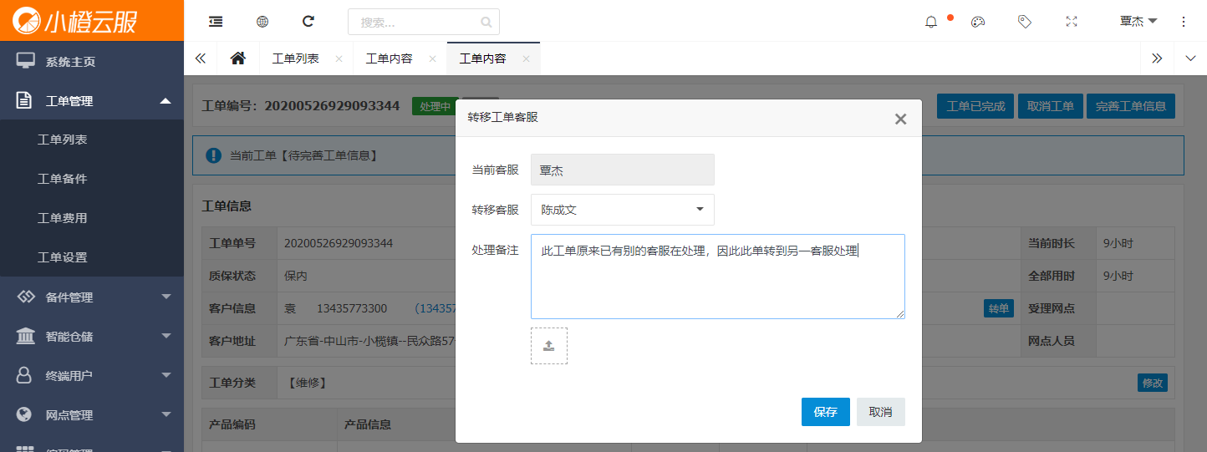The height and width of the screenshot is (452, 1207).
Task: Close the first 工单内容 tab
Action: [x=432, y=58]
